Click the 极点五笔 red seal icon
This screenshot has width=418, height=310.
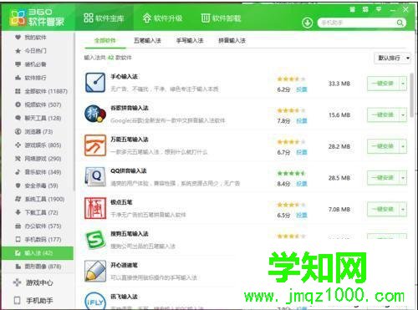95,208
